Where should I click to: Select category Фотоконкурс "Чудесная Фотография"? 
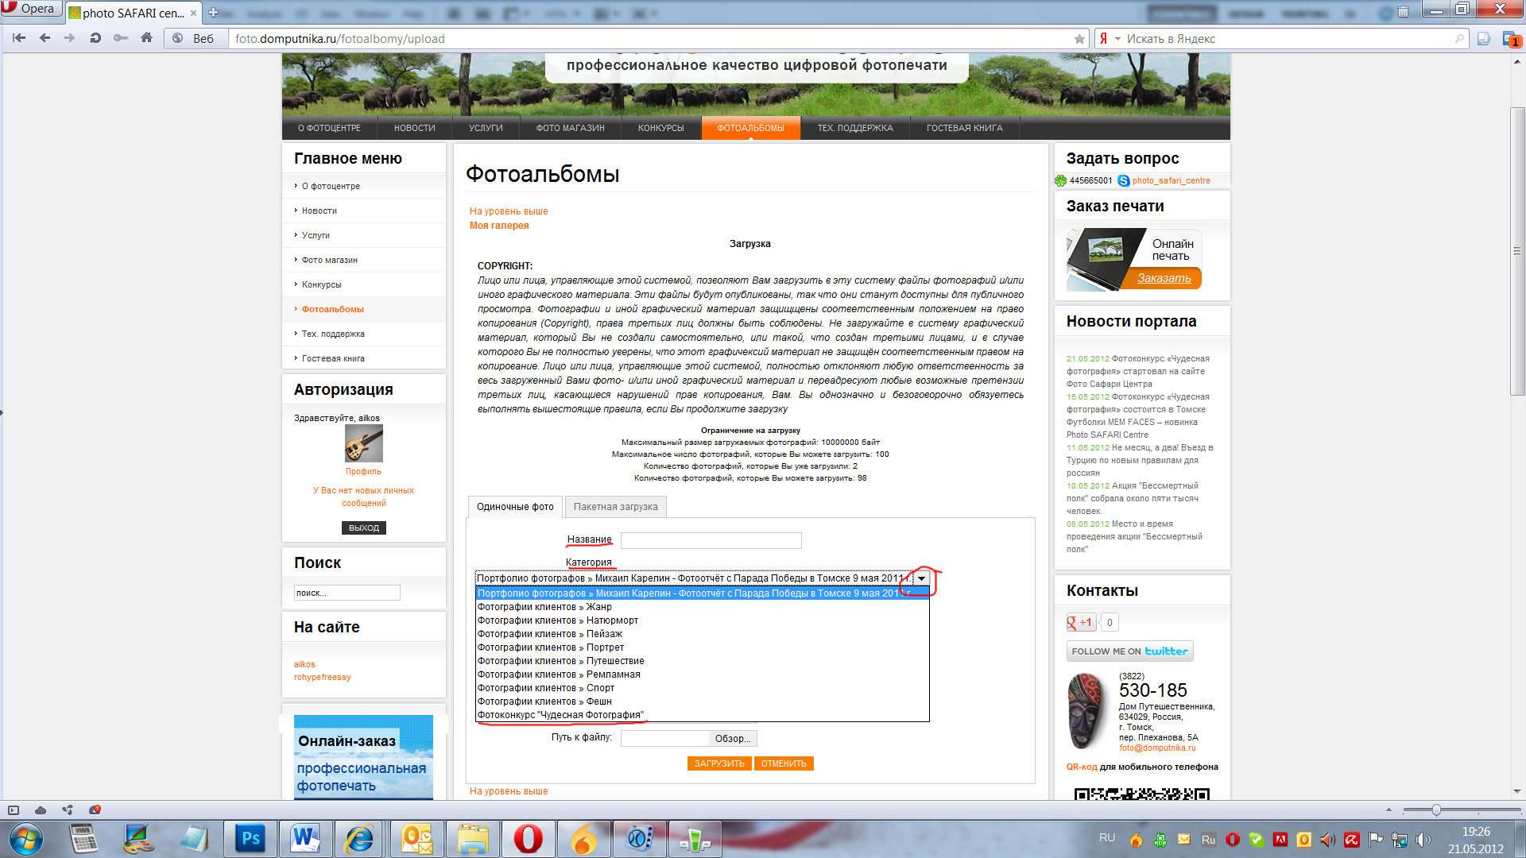point(703,715)
